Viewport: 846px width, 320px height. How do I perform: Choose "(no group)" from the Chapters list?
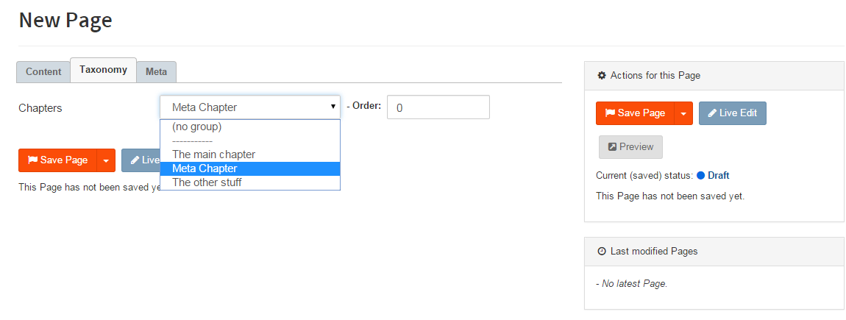[x=197, y=127]
